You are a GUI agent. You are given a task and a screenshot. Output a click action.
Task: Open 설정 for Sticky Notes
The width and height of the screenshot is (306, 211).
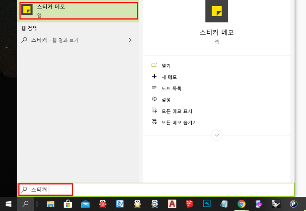coord(166,100)
